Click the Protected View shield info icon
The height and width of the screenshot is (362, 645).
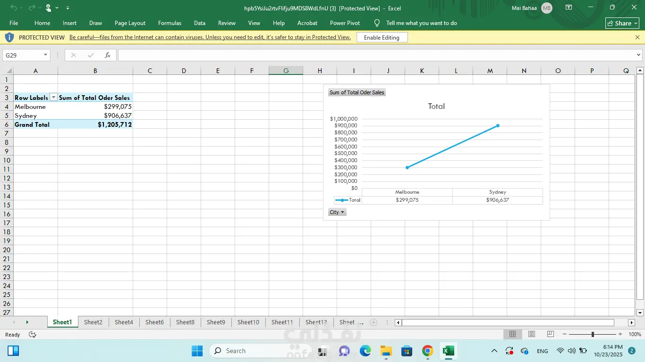tap(9, 37)
